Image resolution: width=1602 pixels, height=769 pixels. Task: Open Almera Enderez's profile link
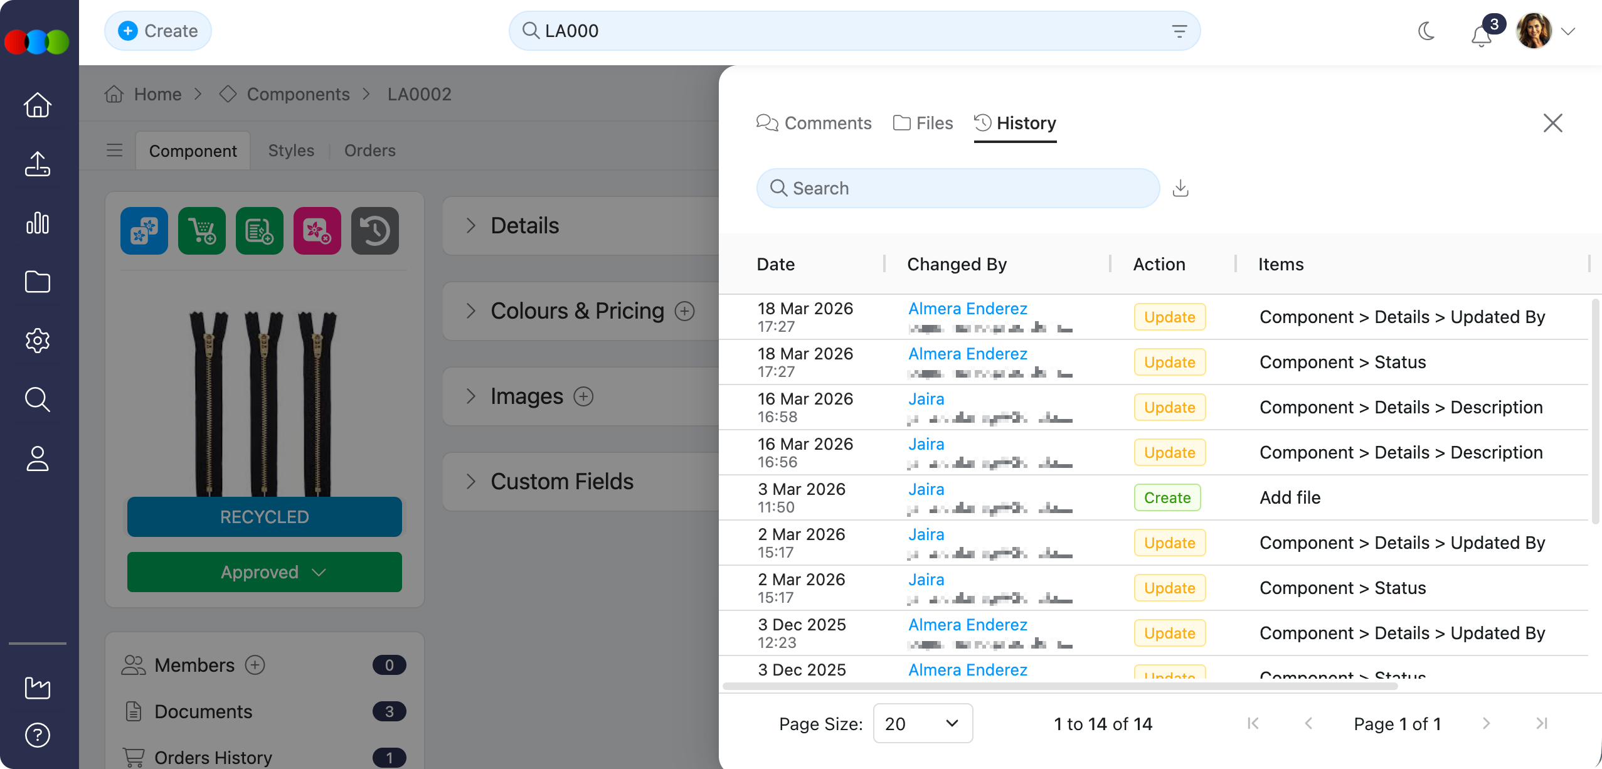pyautogui.click(x=967, y=308)
